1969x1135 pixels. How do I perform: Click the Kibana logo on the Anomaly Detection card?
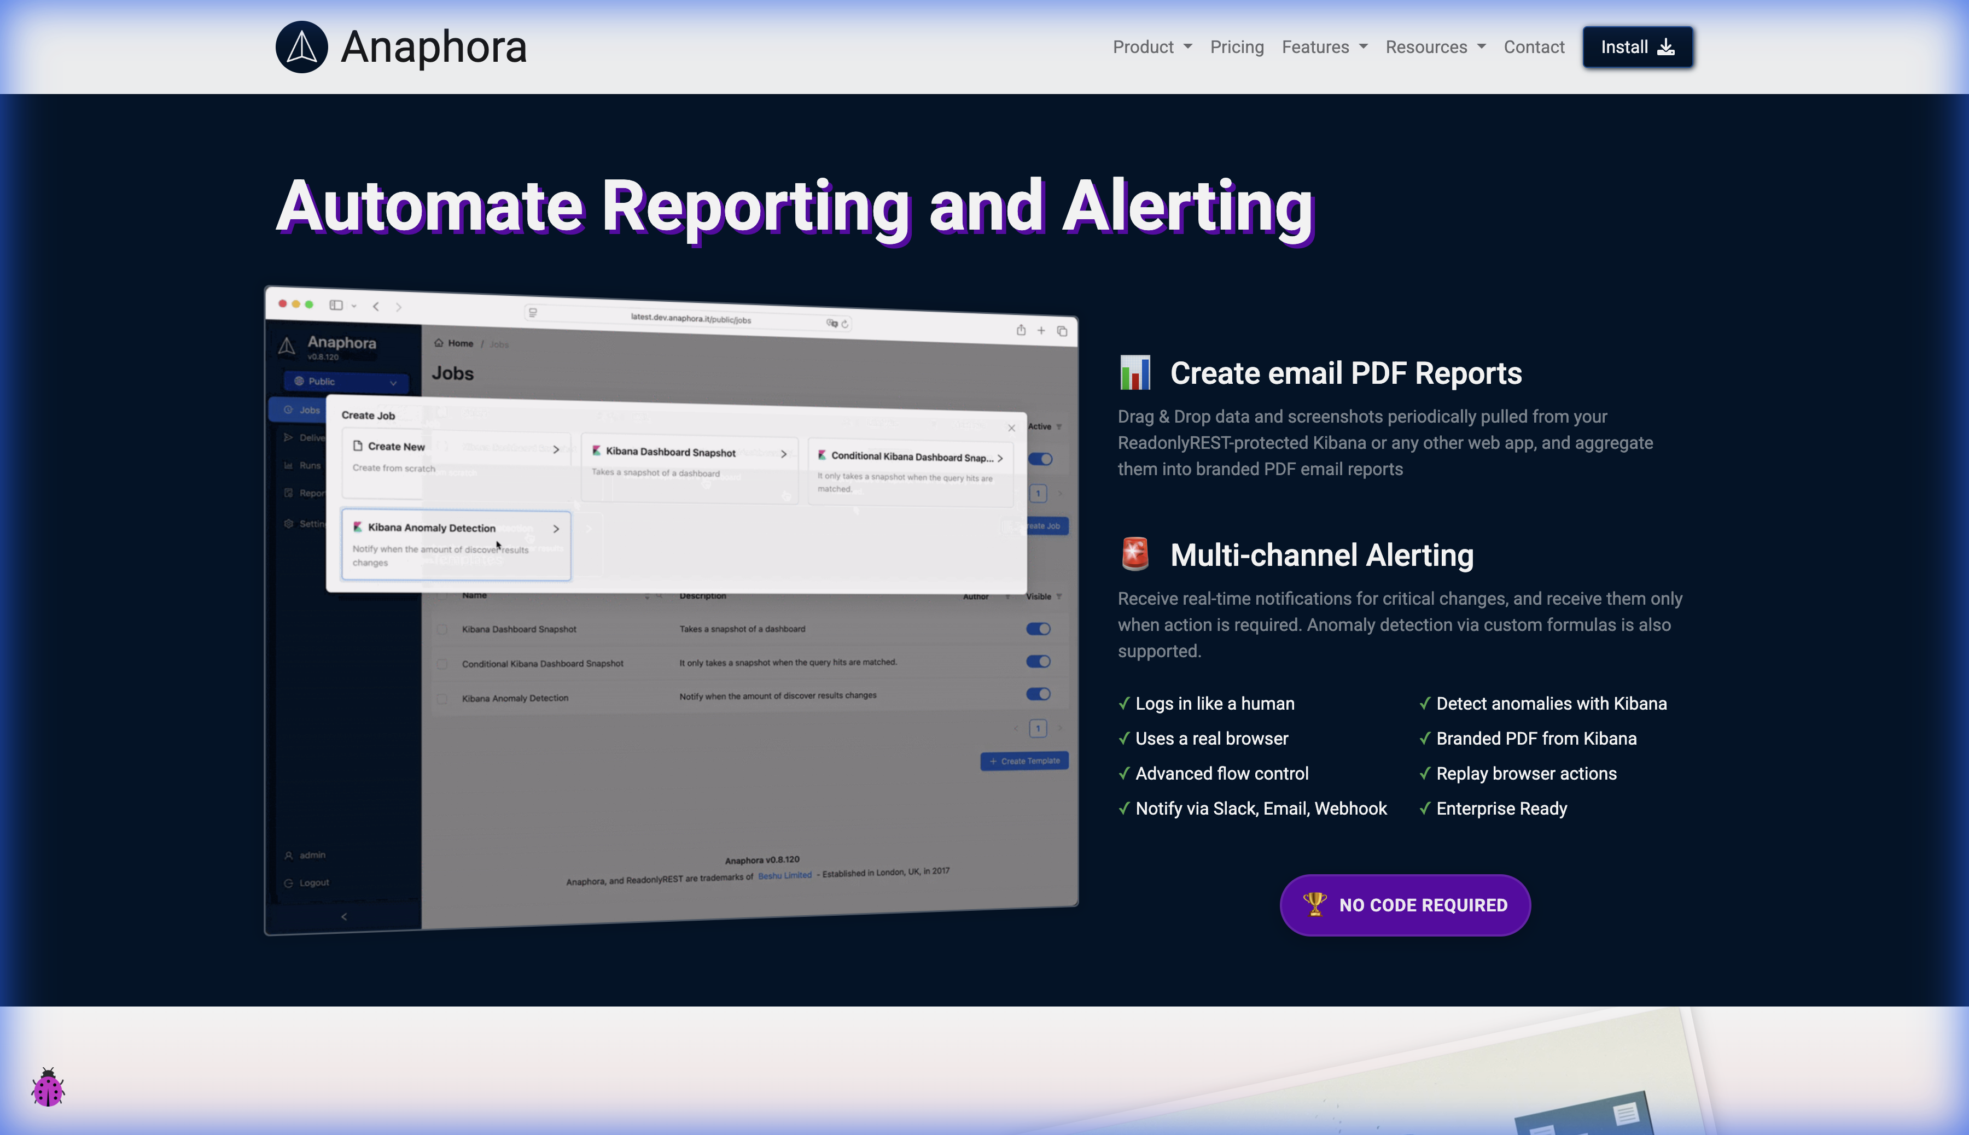coord(358,527)
